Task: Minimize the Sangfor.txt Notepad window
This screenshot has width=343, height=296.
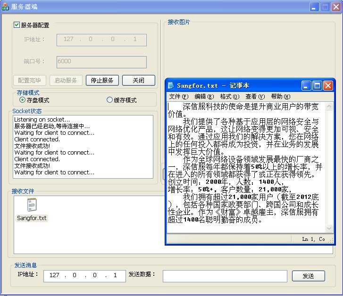Action: click(x=306, y=85)
